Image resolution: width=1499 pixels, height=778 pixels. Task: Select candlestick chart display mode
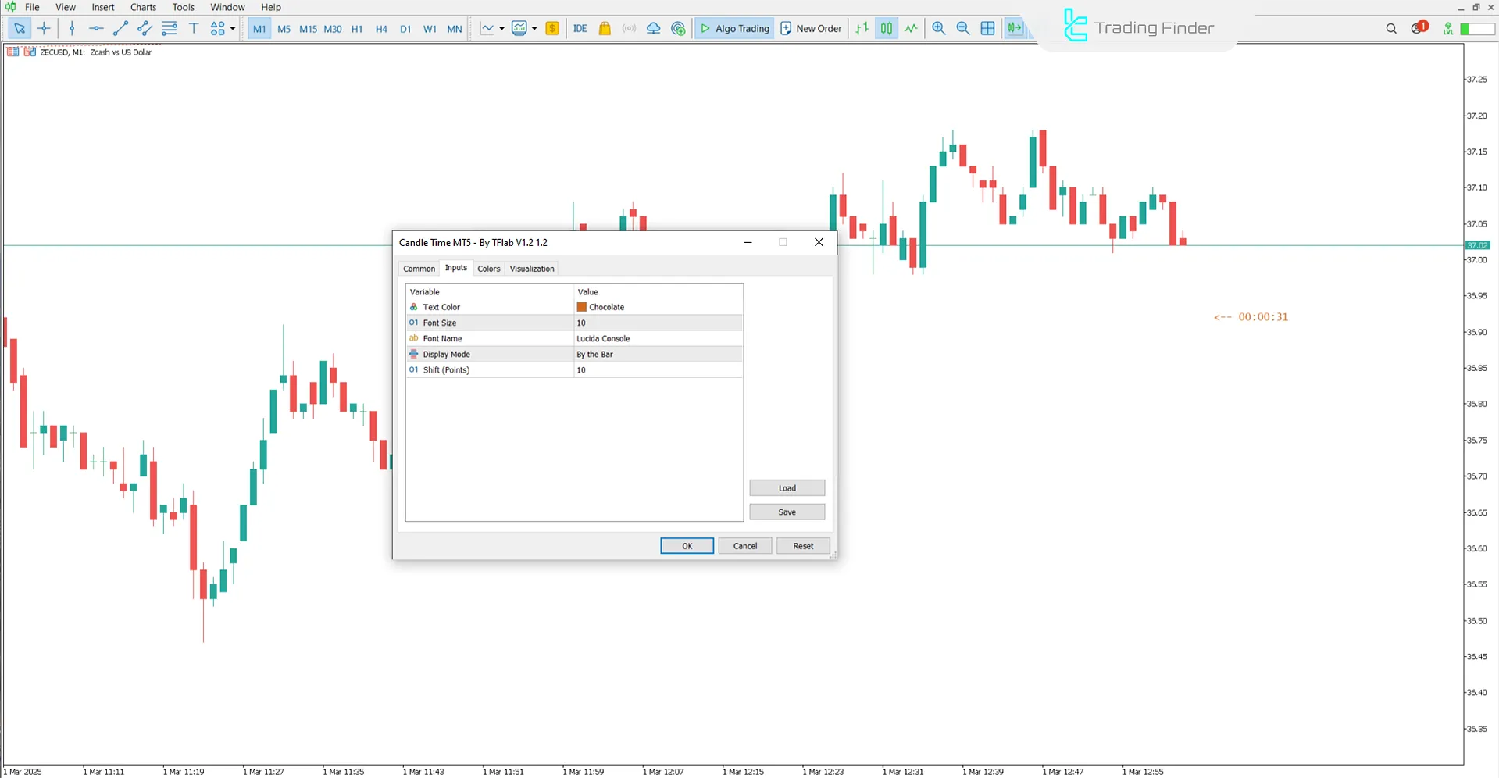[x=886, y=28]
